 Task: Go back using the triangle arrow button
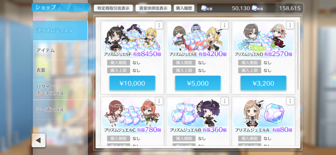pyautogui.click(x=39, y=141)
